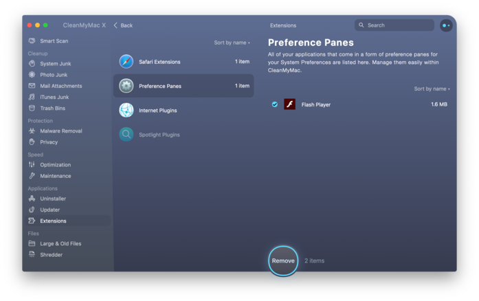
Task: Open Large & Old Files from sidebar
Action: coord(60,243)
